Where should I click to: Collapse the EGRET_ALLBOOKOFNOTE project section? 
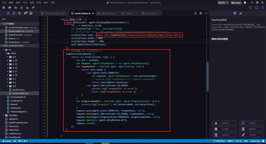(20, 46)
